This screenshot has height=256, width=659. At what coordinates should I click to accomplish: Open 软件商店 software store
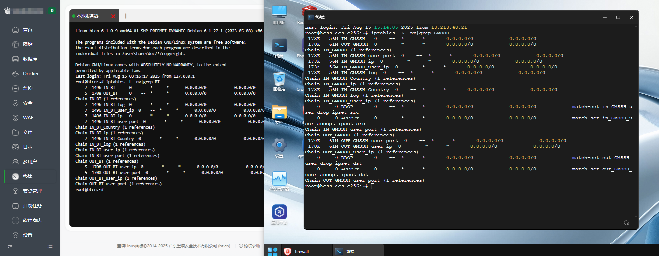click(32, 220)
